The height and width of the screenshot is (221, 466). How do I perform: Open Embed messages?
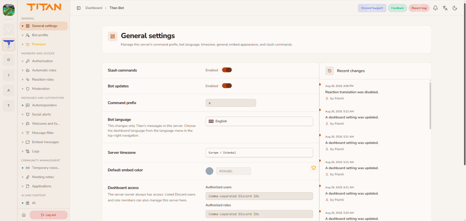point(44,142)
